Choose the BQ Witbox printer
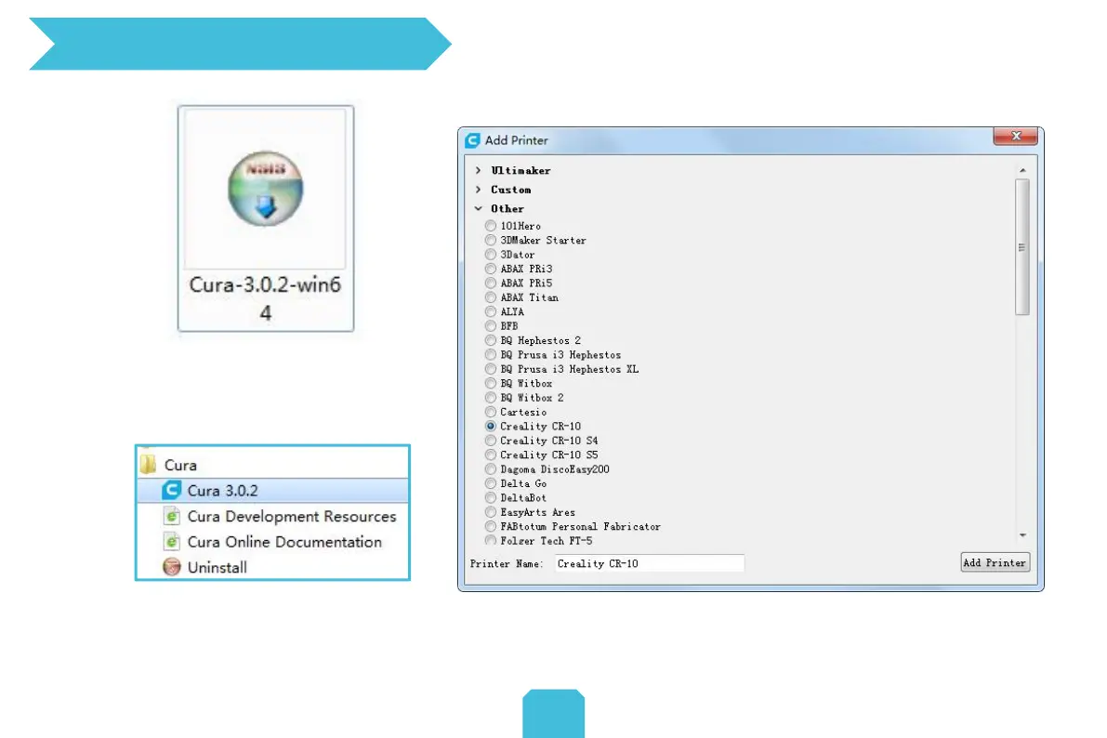1107x738 pixels. pyautogui.click(x=491, y=383)
